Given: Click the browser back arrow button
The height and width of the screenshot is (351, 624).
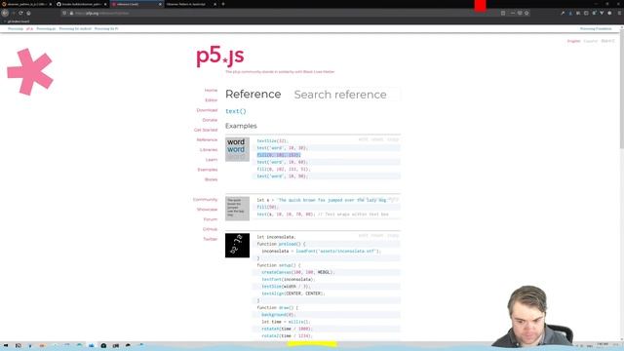Looking at the screenshot, I should point(5,13).
